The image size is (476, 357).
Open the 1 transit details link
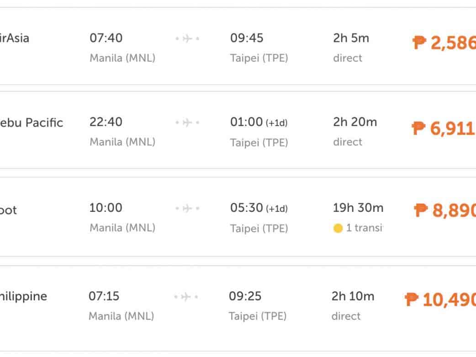click(x=364, y=228)
